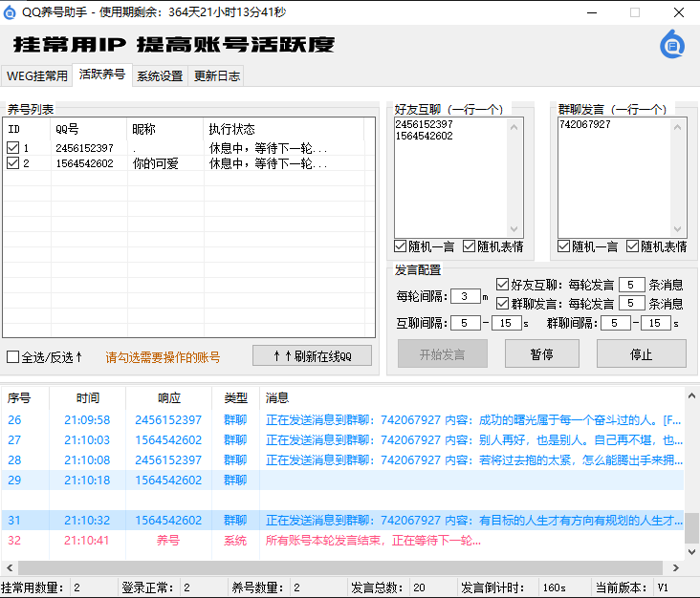Toggle checkbox for account row 2
This screenshot has width=700, height=598.
pyautogui.click(x=13, y=163)
